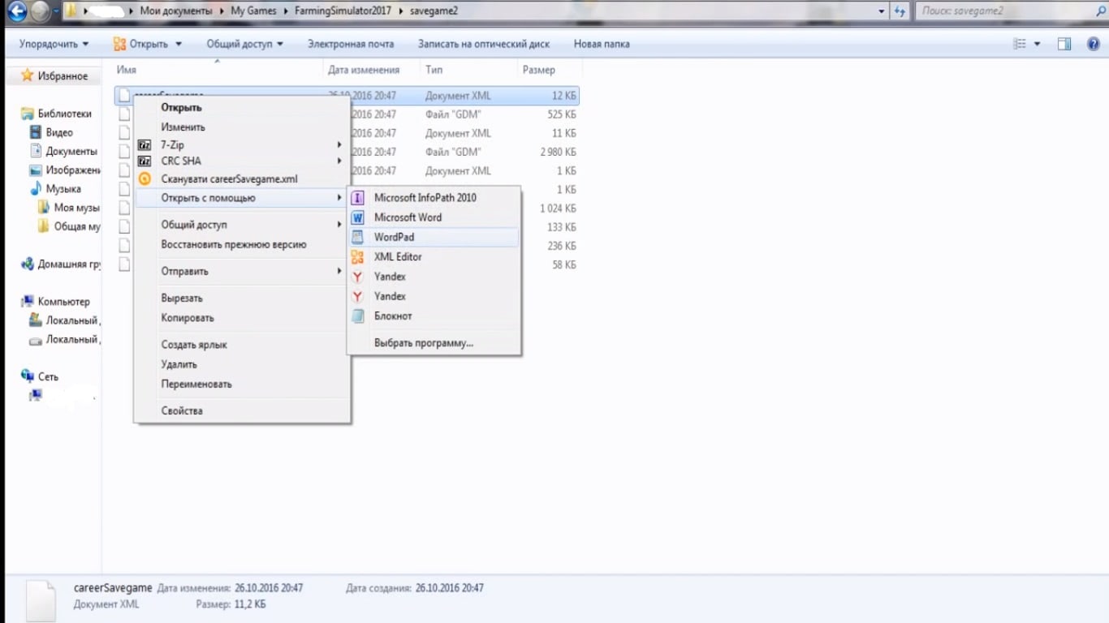Click the XML Editor icon
Image resolution: width=1109 pixels, height=623 pixels.
357,257
